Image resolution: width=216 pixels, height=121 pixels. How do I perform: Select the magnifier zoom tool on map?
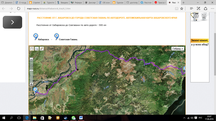pos(37,49)
